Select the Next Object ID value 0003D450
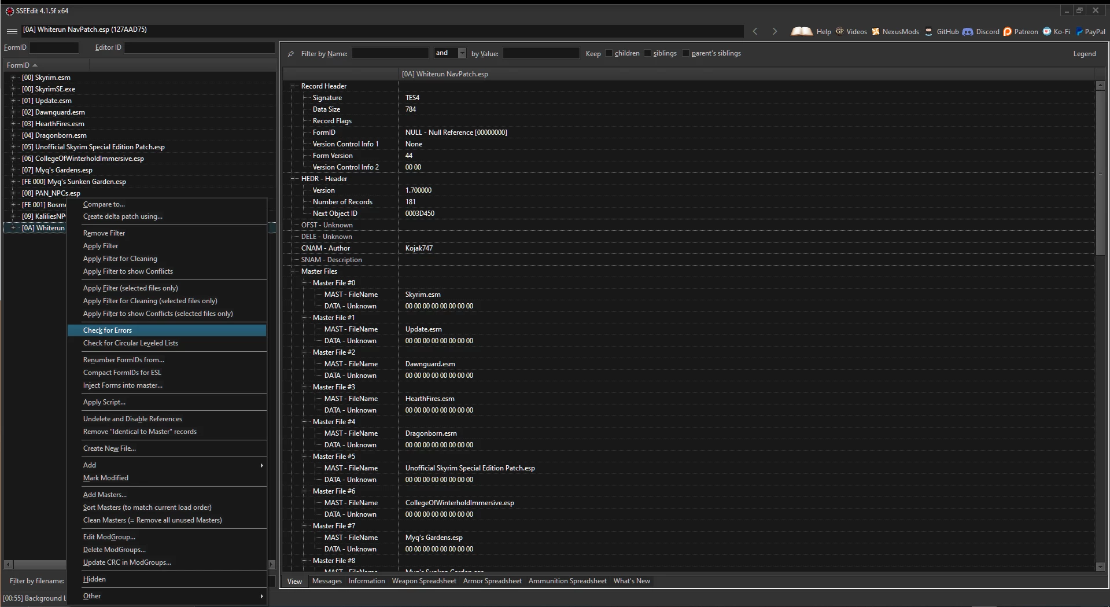Viewport: 1110px width, 607px height. [x=746, y=214]
